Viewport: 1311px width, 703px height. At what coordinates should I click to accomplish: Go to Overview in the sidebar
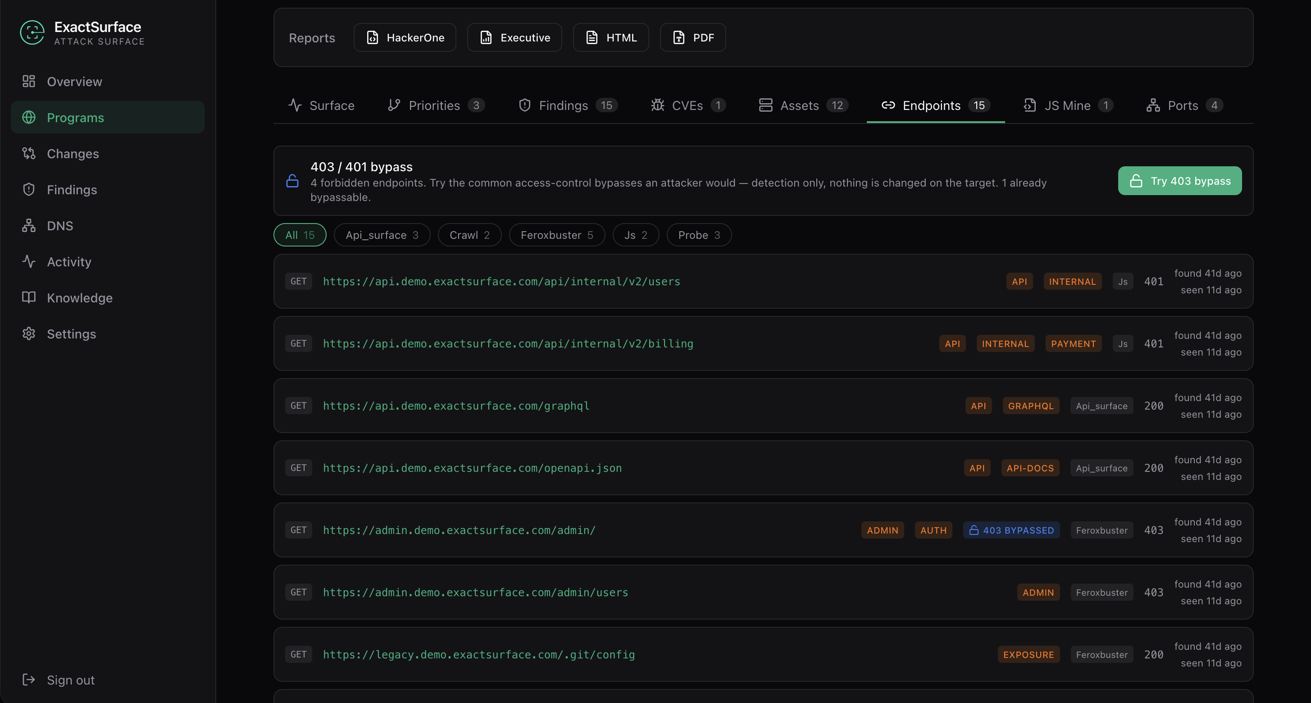[107, 82]
